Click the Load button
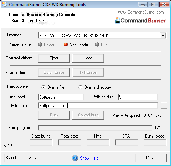171x166 pixels. click(88, 58)
